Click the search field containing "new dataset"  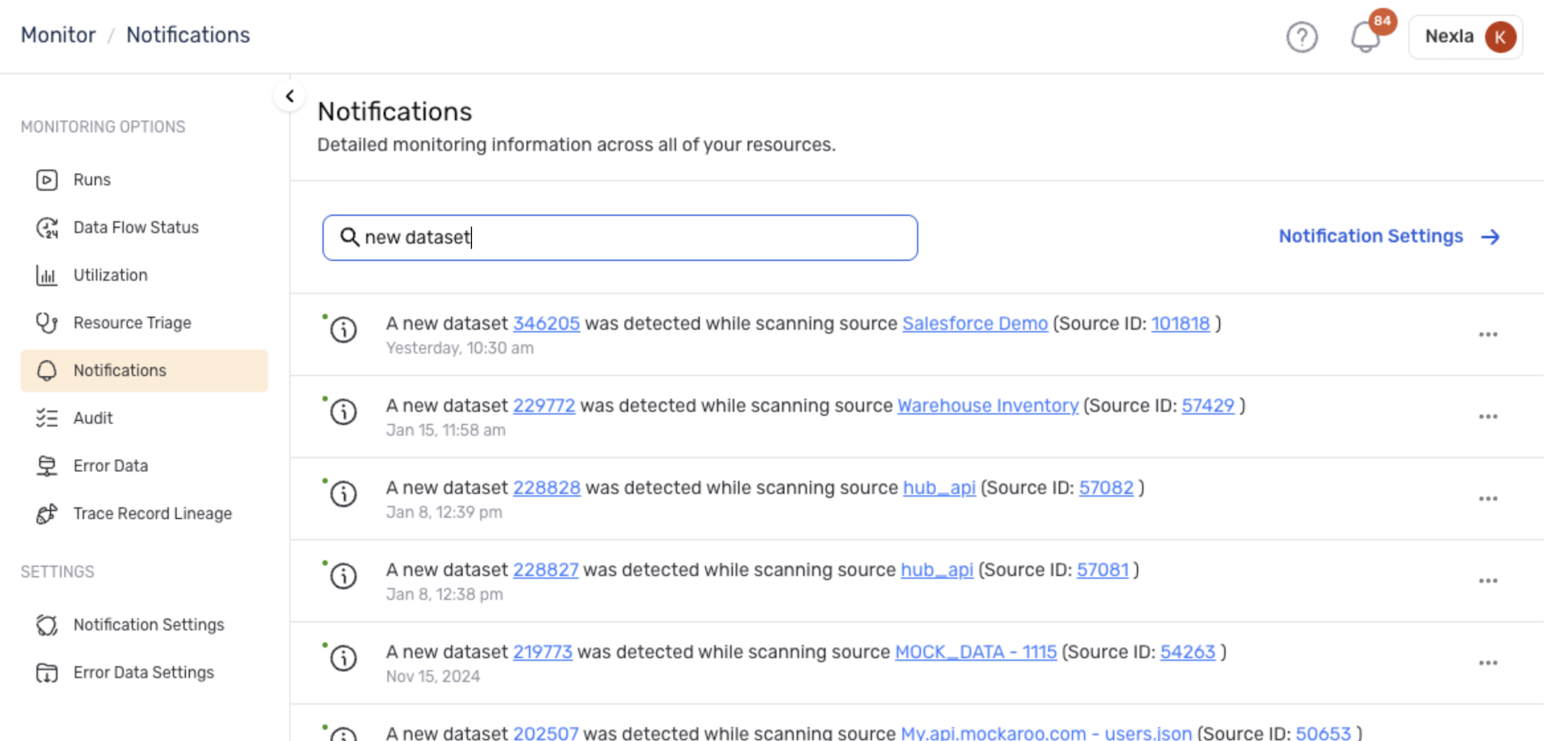pyautogui.click(x=620, y=237)
